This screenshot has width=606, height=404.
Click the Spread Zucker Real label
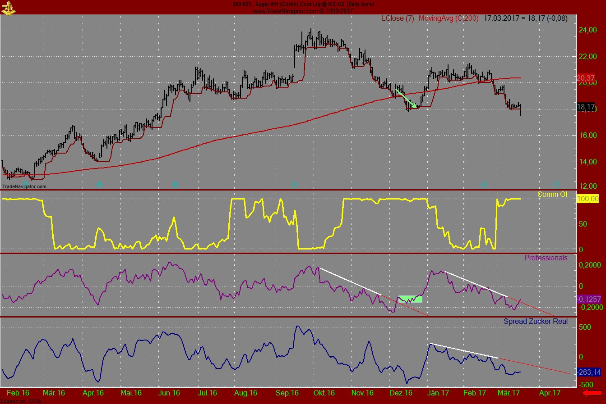click(535, 322)
